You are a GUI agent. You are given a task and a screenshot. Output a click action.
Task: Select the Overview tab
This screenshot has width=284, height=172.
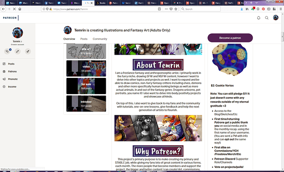pyautogui.click(x=69, y=39)
